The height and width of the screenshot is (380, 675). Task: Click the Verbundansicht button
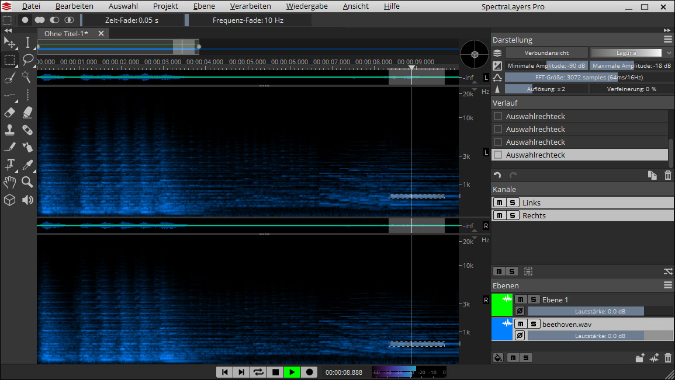tap(546, 53)
